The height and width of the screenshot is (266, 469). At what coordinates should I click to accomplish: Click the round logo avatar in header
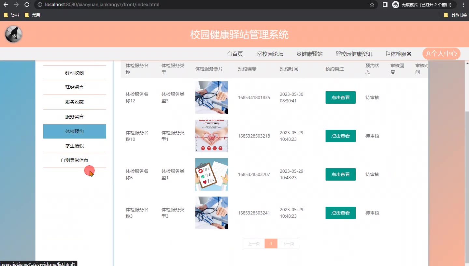tap(14, 34)
